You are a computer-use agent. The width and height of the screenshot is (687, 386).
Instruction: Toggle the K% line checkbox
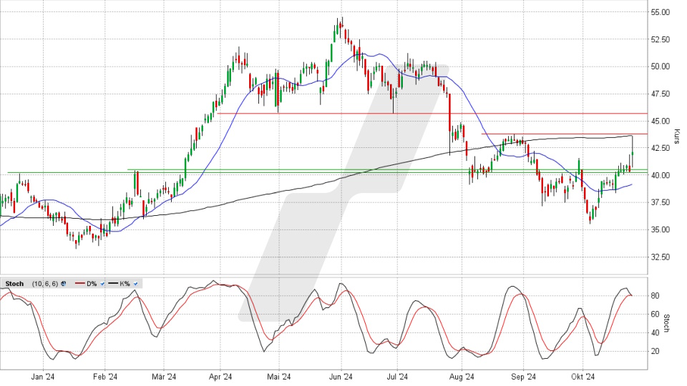[x=136, y=284]
